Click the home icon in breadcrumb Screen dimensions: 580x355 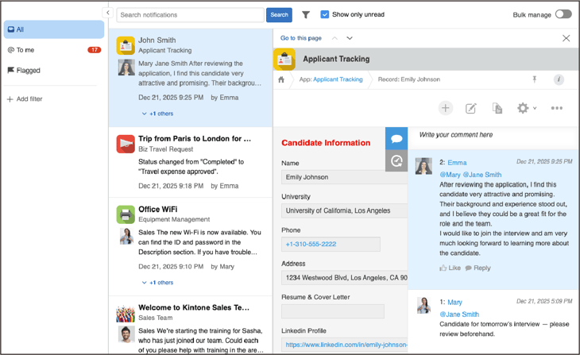(281, 79)
